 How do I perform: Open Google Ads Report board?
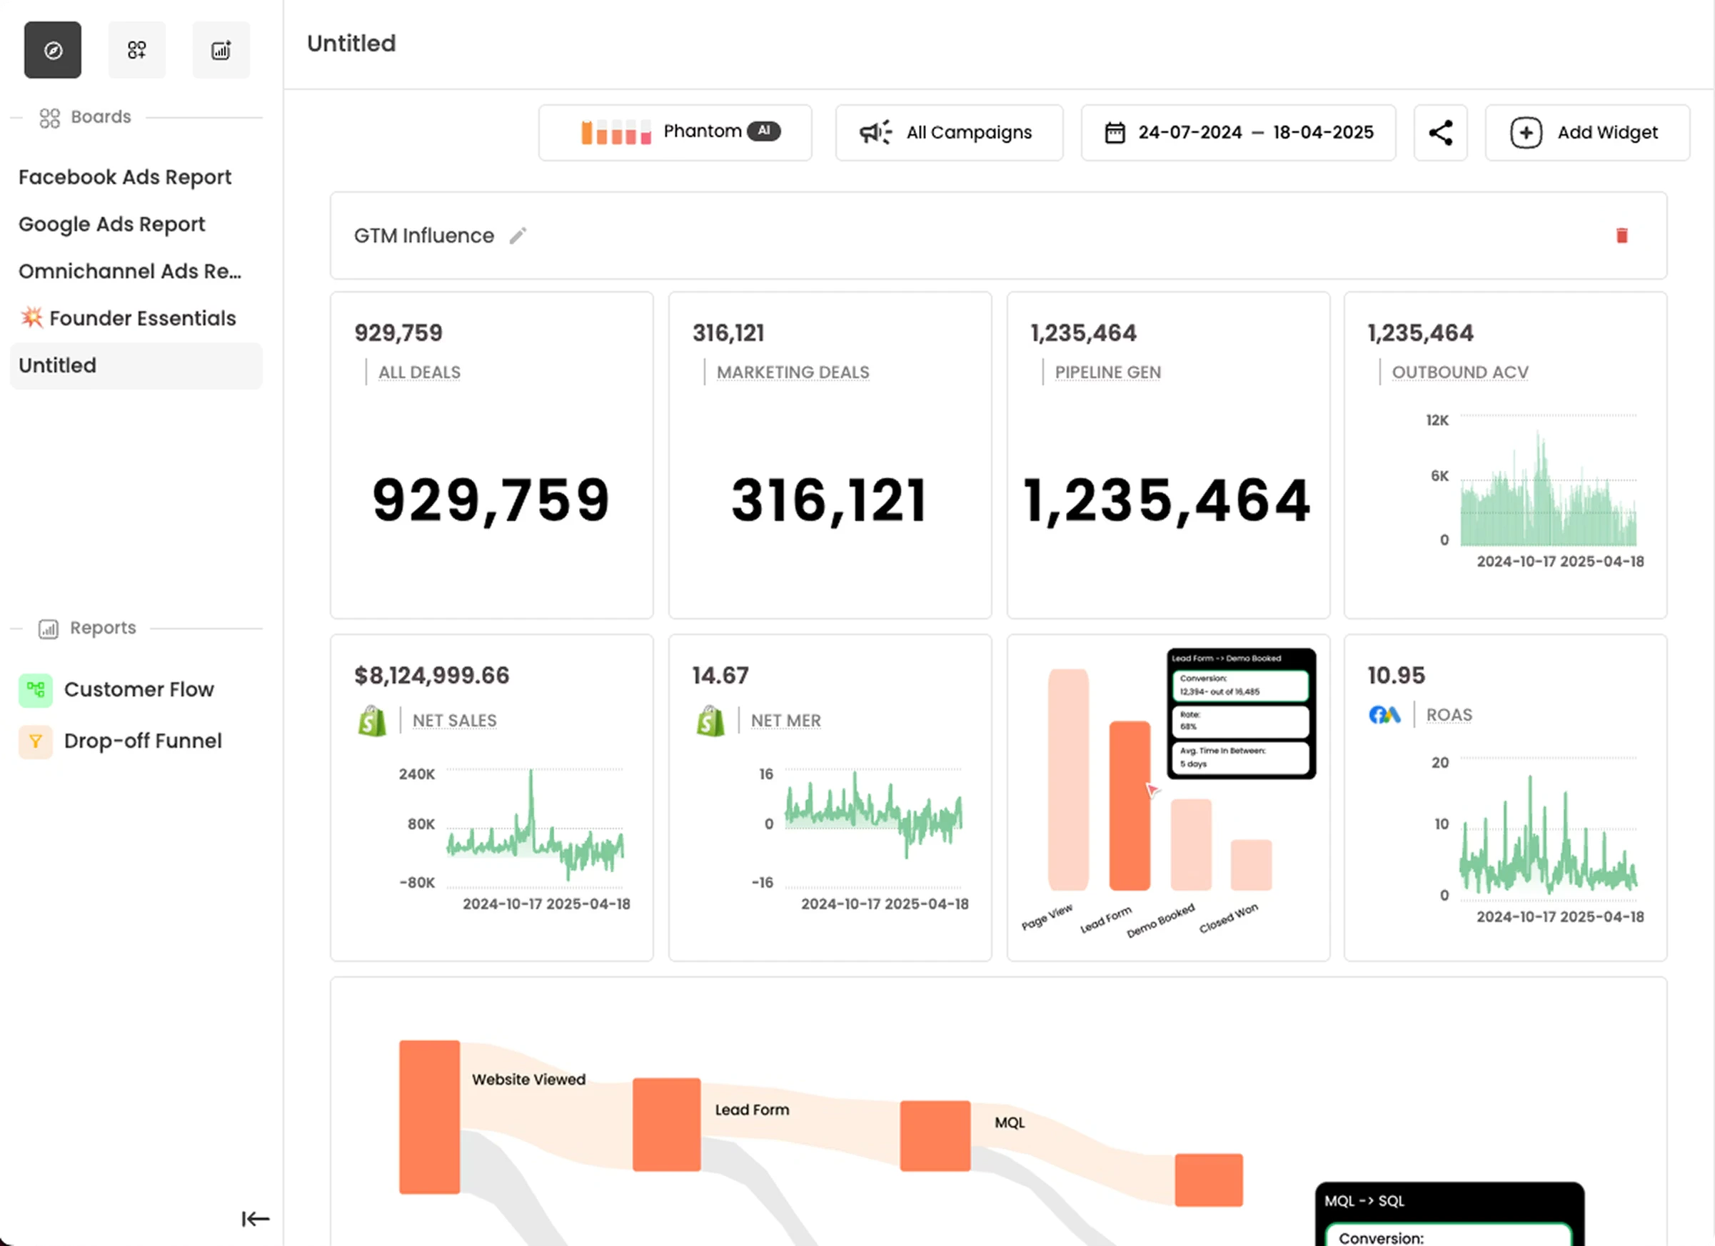pos(112,224)
